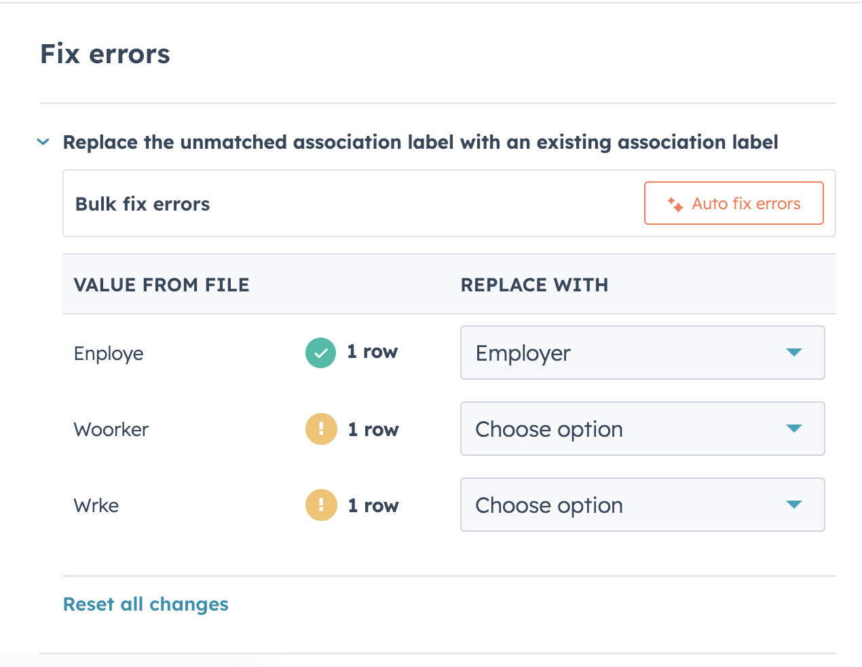Click the green checkmark icon beside Enploye

pos(320,353)
